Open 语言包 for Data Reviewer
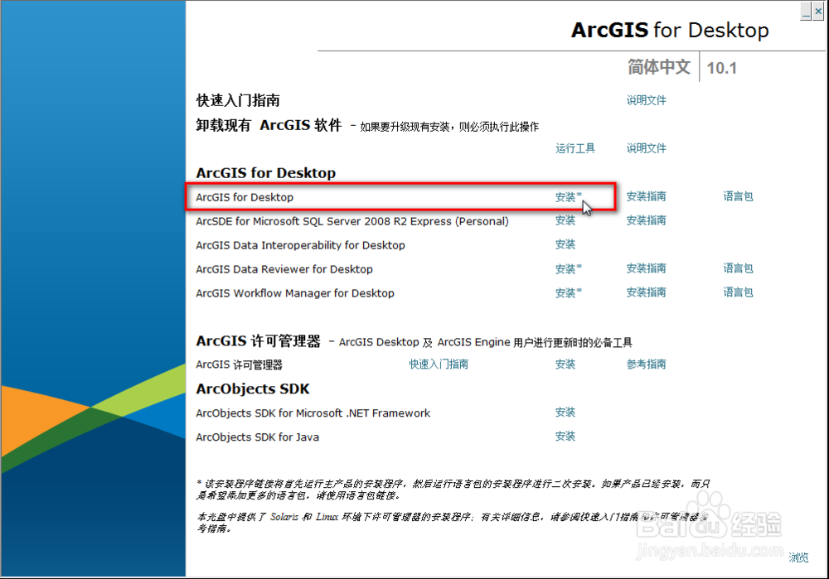Screen dimensions: 829x579 (738, 268)
